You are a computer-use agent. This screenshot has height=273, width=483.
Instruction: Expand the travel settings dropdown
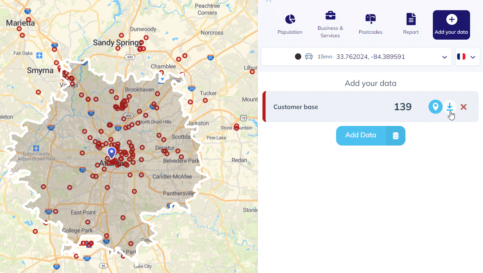click(445, 56)
